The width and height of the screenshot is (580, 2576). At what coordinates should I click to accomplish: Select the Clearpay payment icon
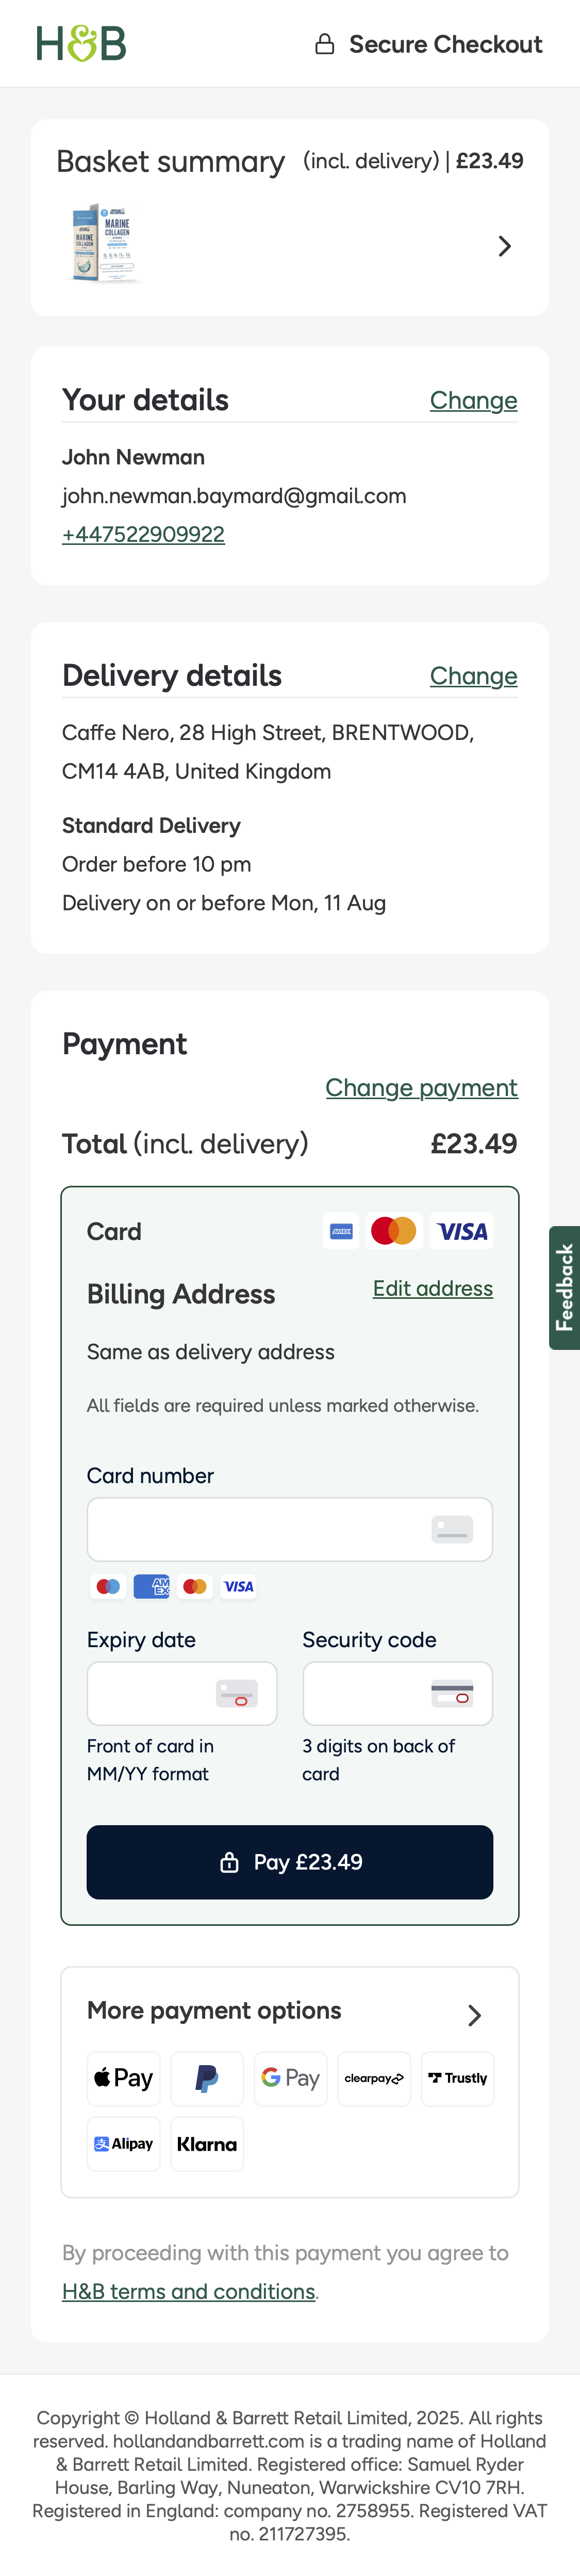373,2078
